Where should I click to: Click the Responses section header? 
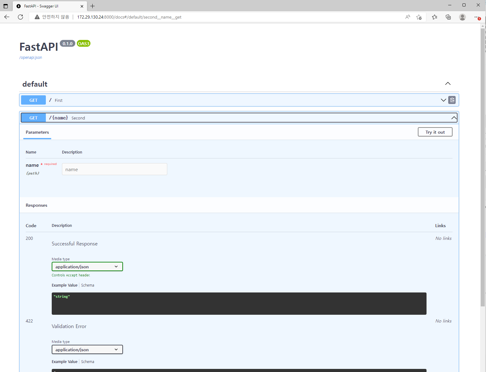(37, 205)
